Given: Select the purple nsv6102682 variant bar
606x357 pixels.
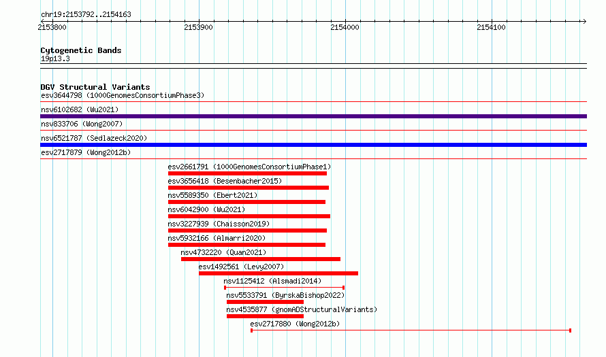Looking at the screenshot, I should tap(313, 116).
